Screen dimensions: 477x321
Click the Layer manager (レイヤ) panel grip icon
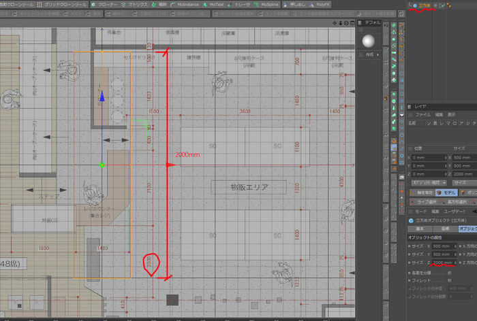410,107
